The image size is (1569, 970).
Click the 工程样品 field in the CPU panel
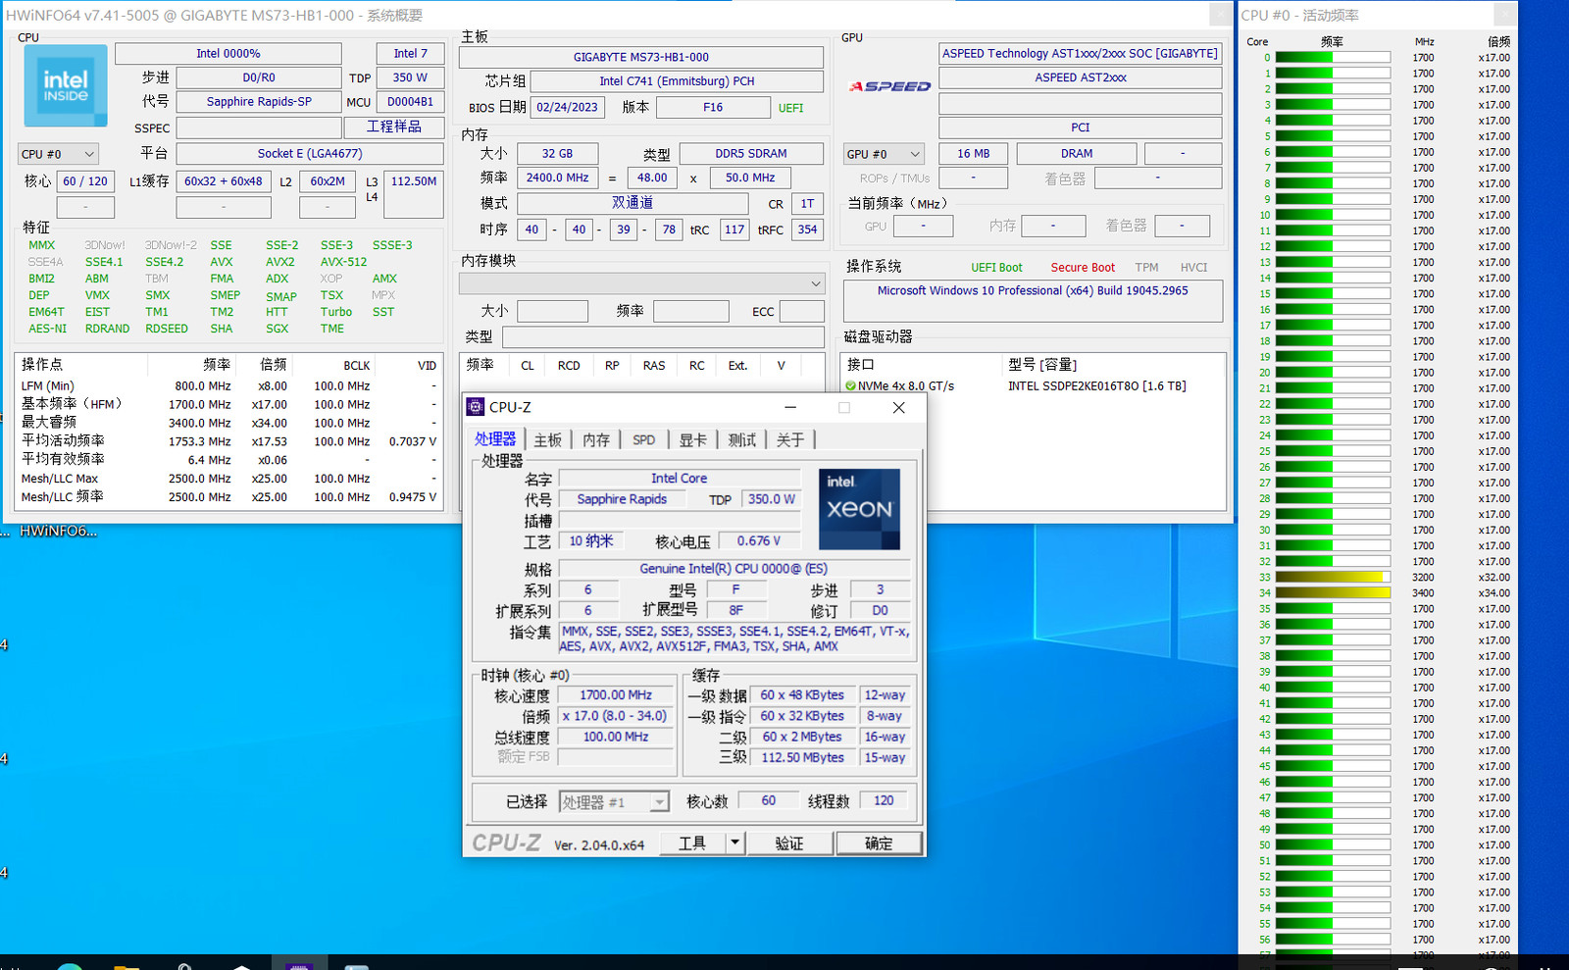pyautogui.click(x=394, y=128)
